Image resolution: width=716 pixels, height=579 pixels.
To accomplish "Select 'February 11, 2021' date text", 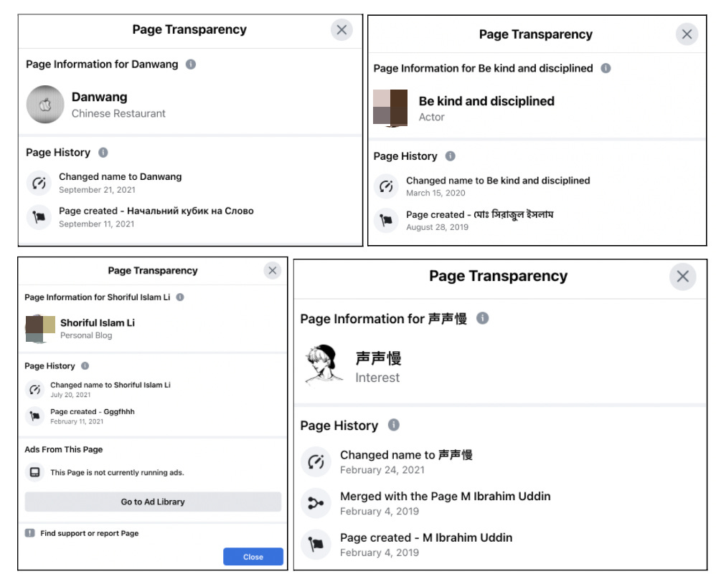I will [77, 421].
